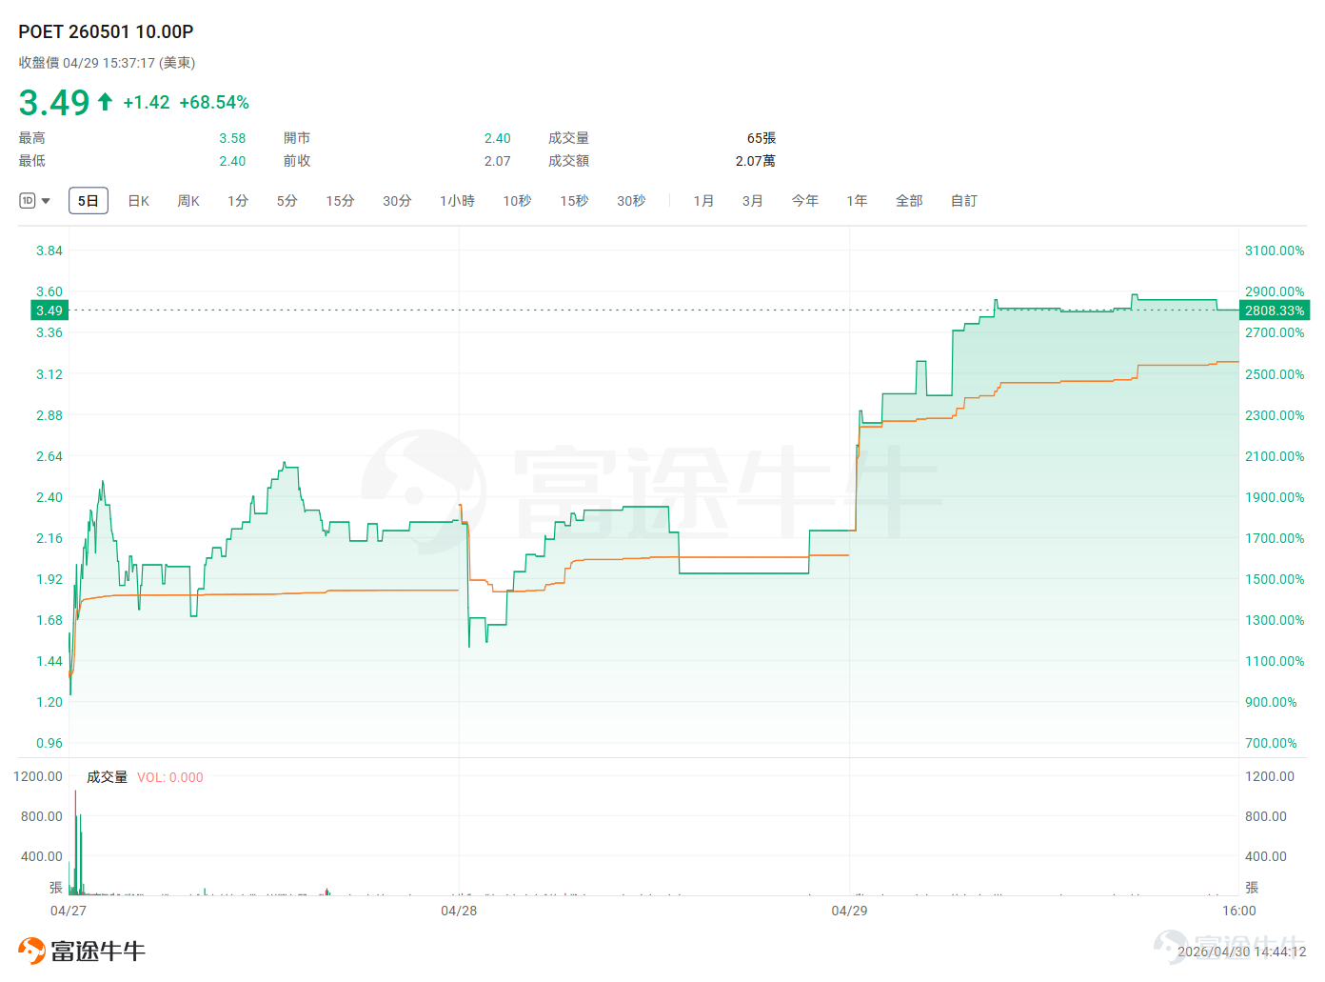
Task: Choose the 1分 interval
Action: point(238,201)
